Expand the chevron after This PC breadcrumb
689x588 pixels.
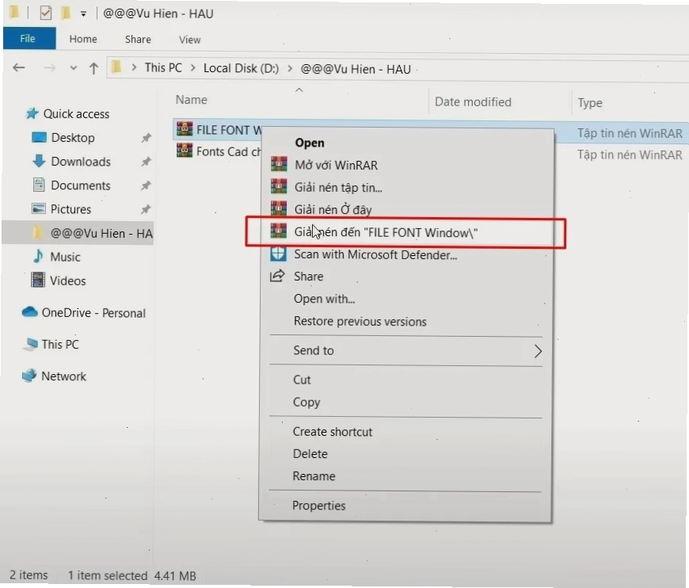[192, 68]
